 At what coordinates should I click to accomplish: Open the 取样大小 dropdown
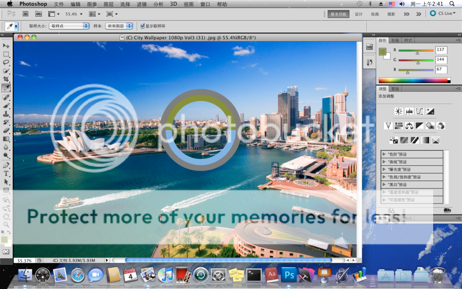pos(69,26)
